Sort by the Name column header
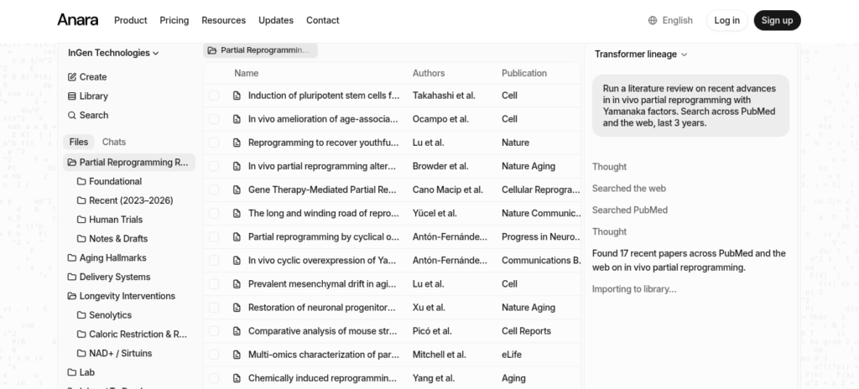The image size is (859, 389). (x=246, y=73)
